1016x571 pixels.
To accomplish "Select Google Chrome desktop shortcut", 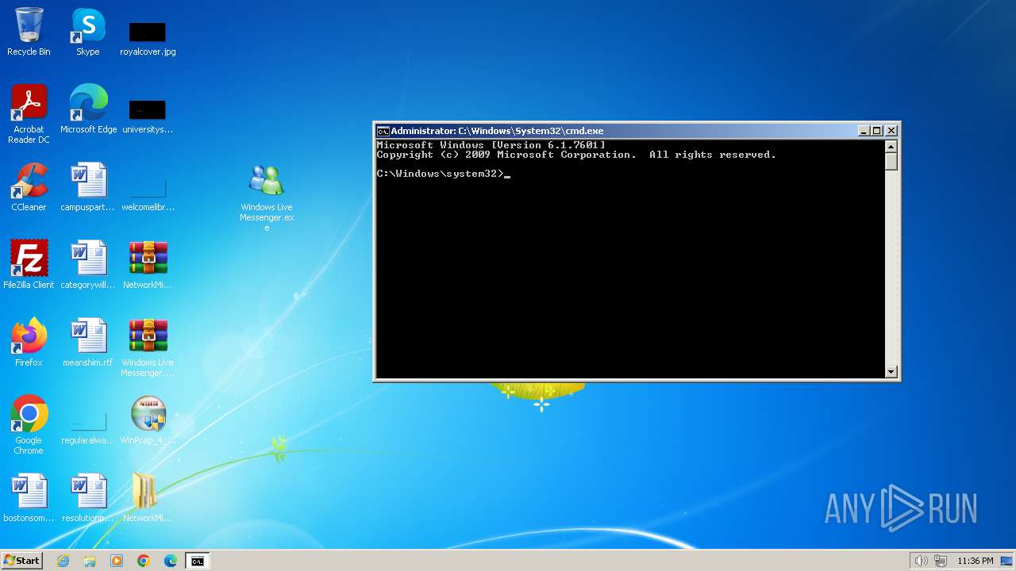I will (29, 425).
